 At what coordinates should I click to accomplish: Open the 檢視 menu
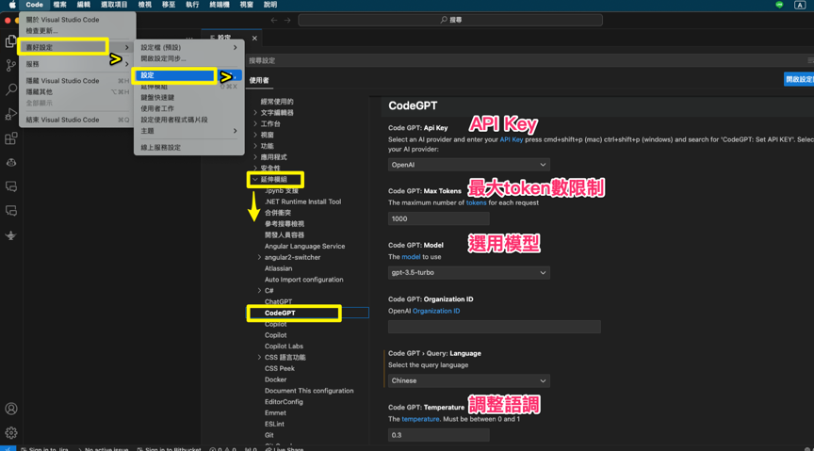click(145, 5)
